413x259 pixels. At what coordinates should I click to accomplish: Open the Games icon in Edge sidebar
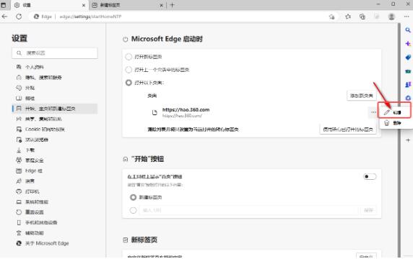pos(408,84)
